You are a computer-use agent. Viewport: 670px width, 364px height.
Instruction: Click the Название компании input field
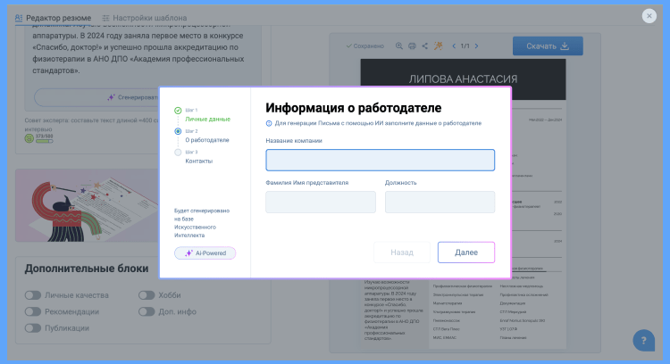(x=381, y=160)
